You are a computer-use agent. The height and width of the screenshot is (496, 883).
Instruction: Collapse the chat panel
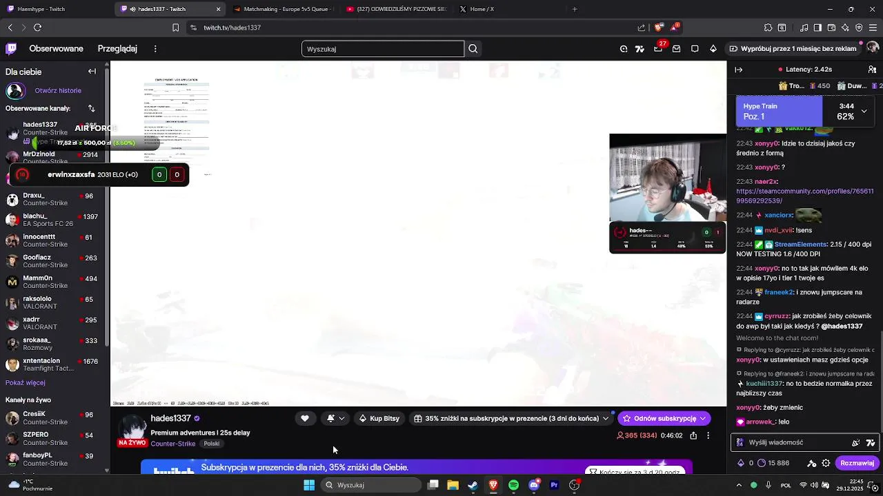pos(738,70)
